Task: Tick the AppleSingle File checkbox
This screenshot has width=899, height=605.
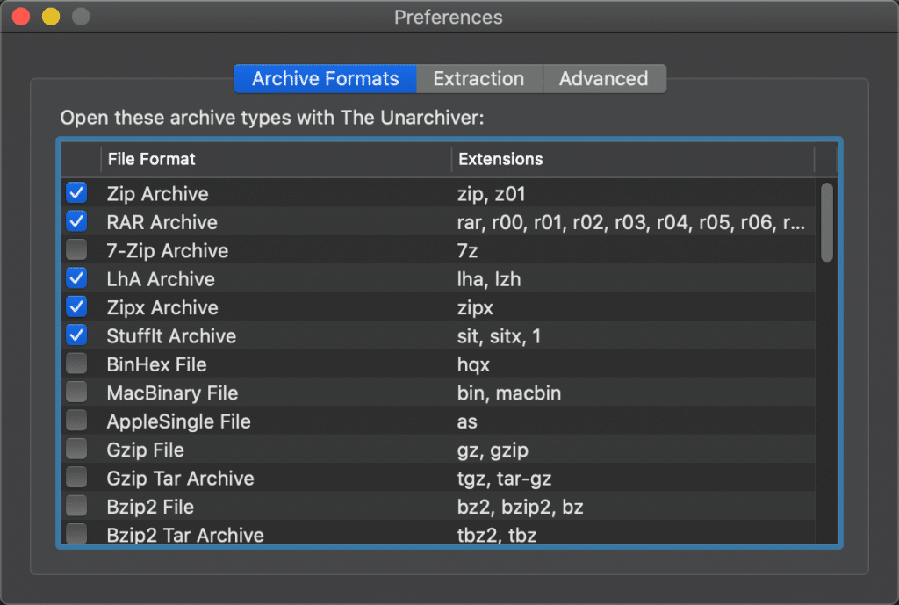Action: click(x=77, y=421)
